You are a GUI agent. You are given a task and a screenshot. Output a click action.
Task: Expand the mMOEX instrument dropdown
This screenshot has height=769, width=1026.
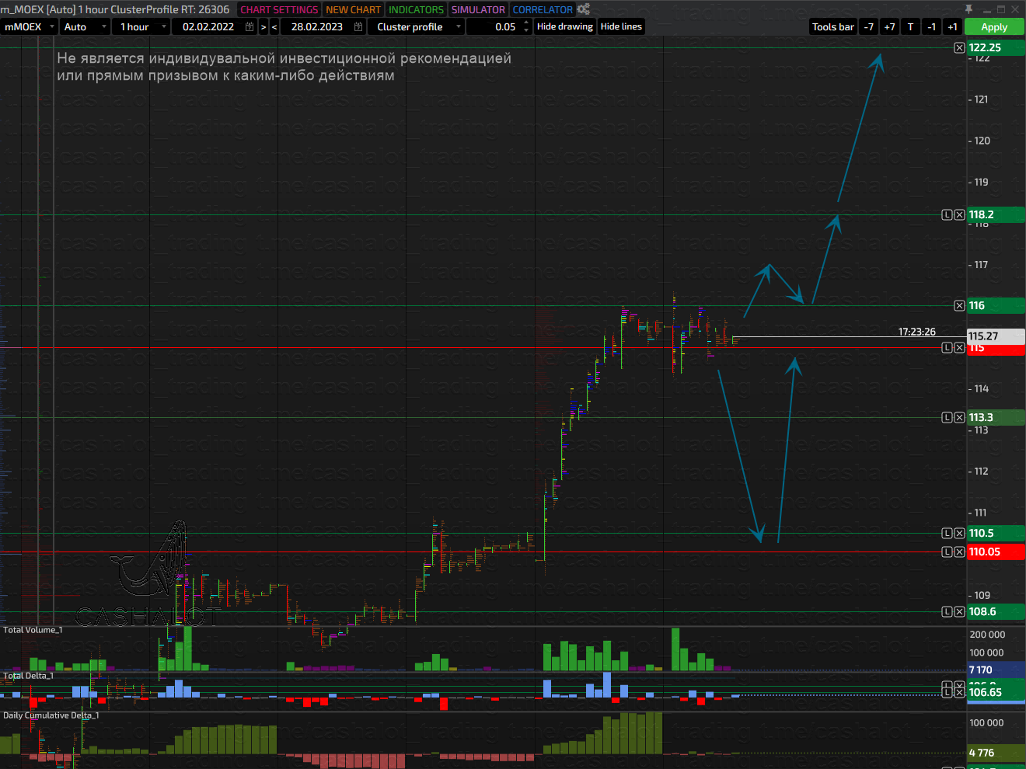[30, 26]
